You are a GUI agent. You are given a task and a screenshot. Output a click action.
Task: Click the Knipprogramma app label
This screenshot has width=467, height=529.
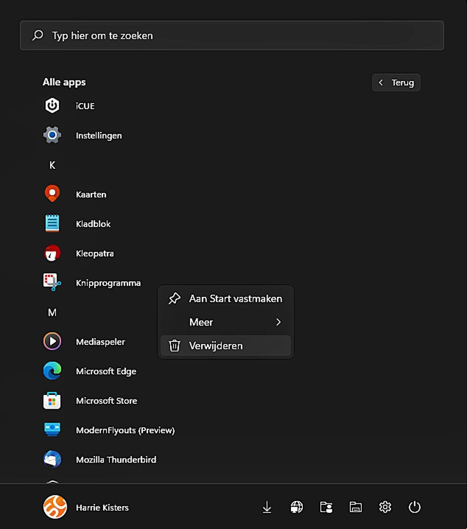108,283
